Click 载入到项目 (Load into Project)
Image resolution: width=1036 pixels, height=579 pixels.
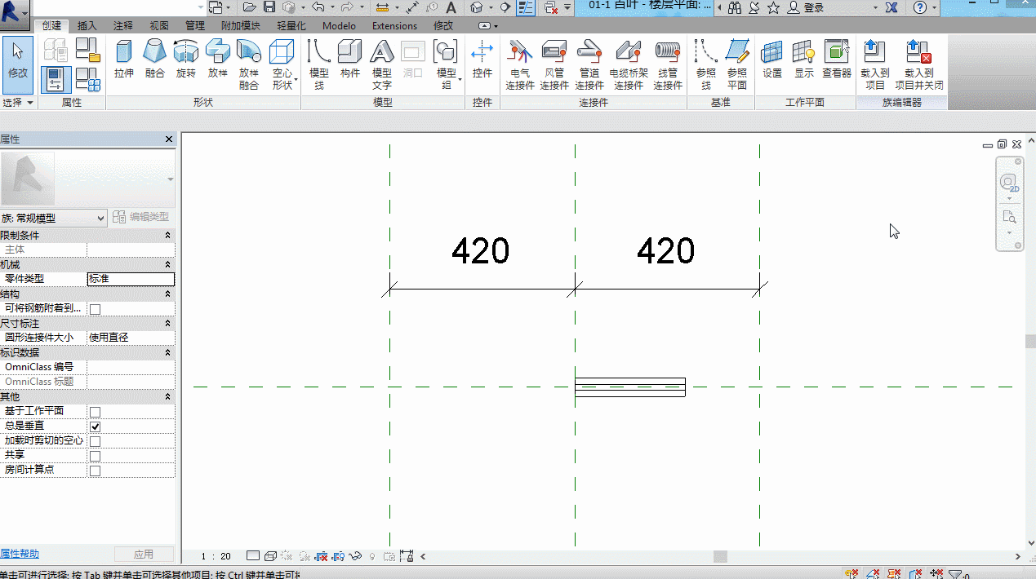(x=875, y=64)
